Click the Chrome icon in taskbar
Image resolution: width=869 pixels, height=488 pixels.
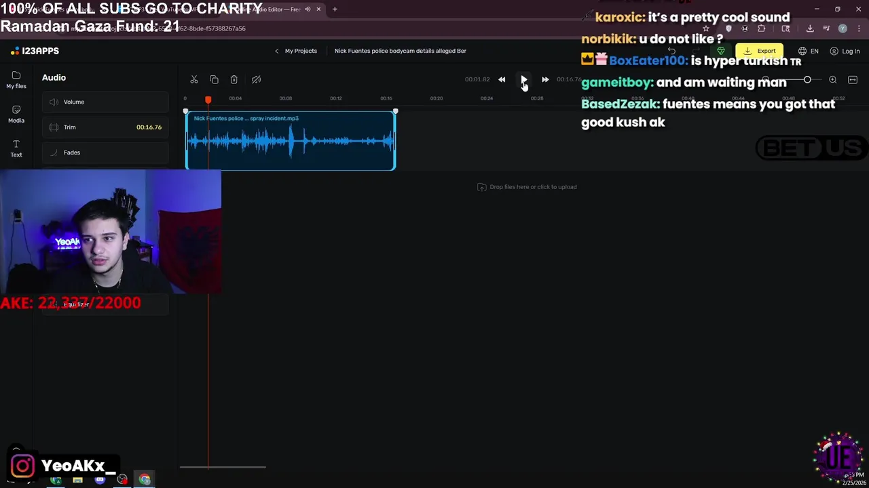tap(145, 480)
